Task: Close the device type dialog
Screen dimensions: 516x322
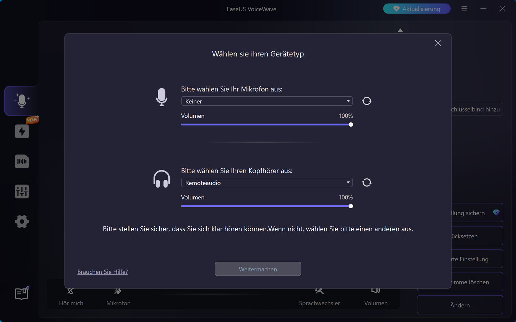Action: coord(437,43)
